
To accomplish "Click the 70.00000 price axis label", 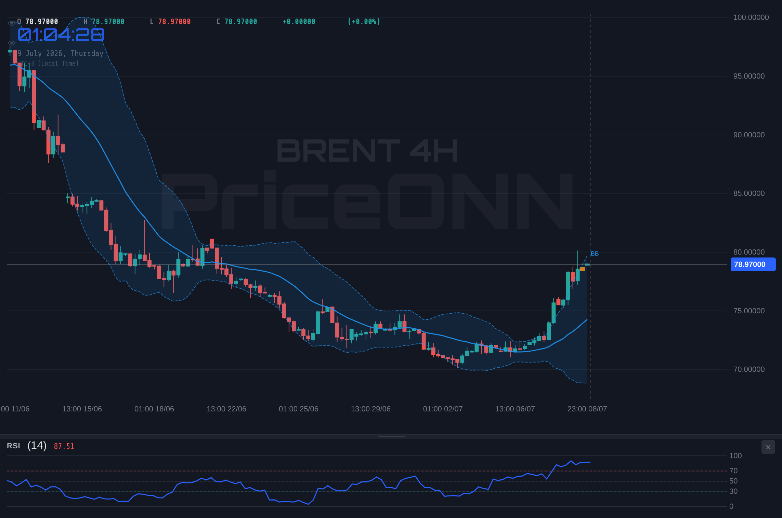I will (x=749, y=369).
